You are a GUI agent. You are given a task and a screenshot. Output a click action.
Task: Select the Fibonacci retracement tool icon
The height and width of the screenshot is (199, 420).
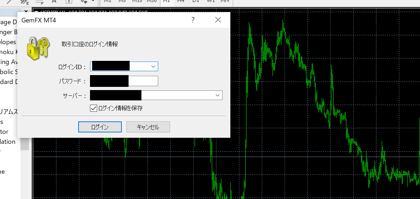[39, 2]
